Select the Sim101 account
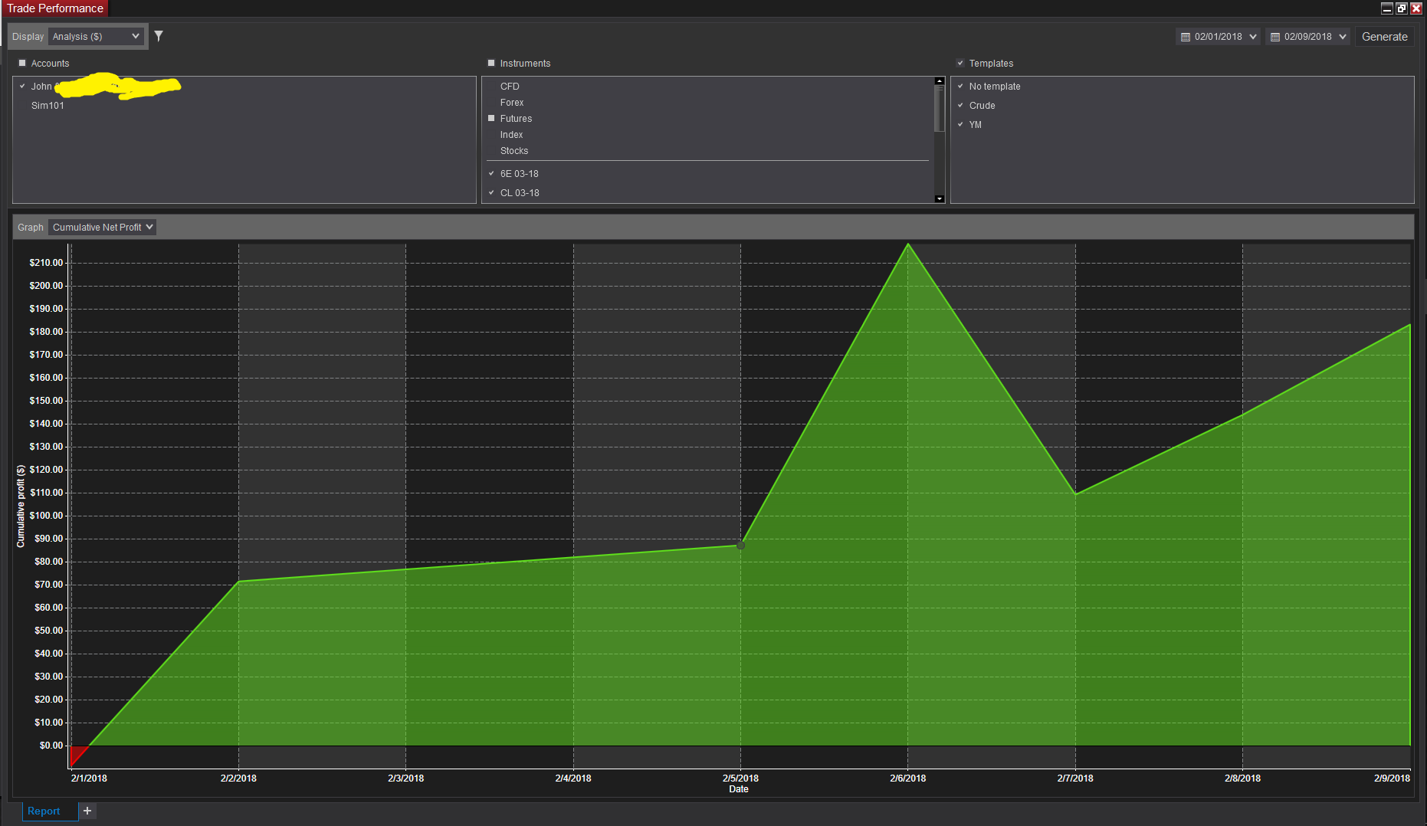This screenshot has height=826, width=1427. [x=48, y=106]
